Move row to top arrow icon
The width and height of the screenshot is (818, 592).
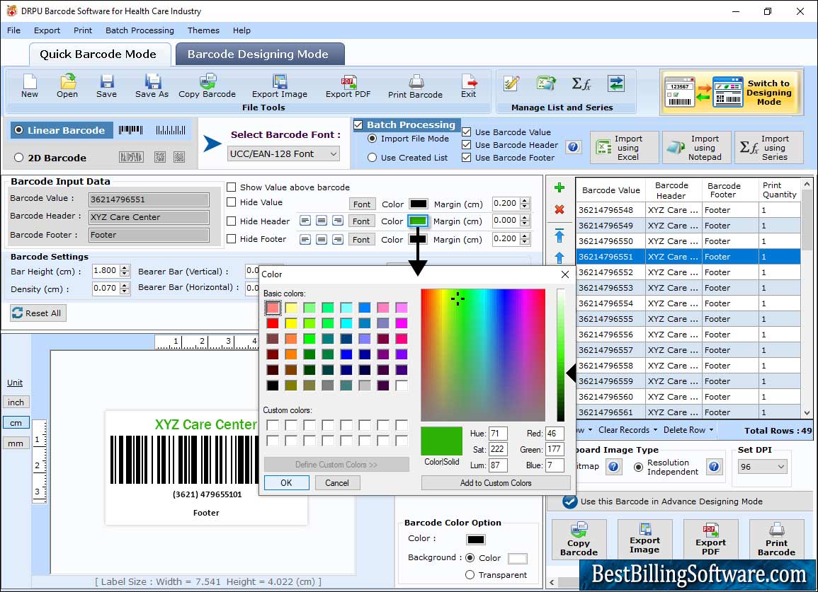(x=559, y=236)
